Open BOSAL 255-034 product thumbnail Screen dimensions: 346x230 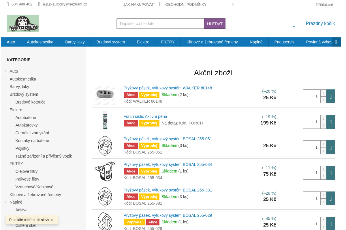[105, 171]
